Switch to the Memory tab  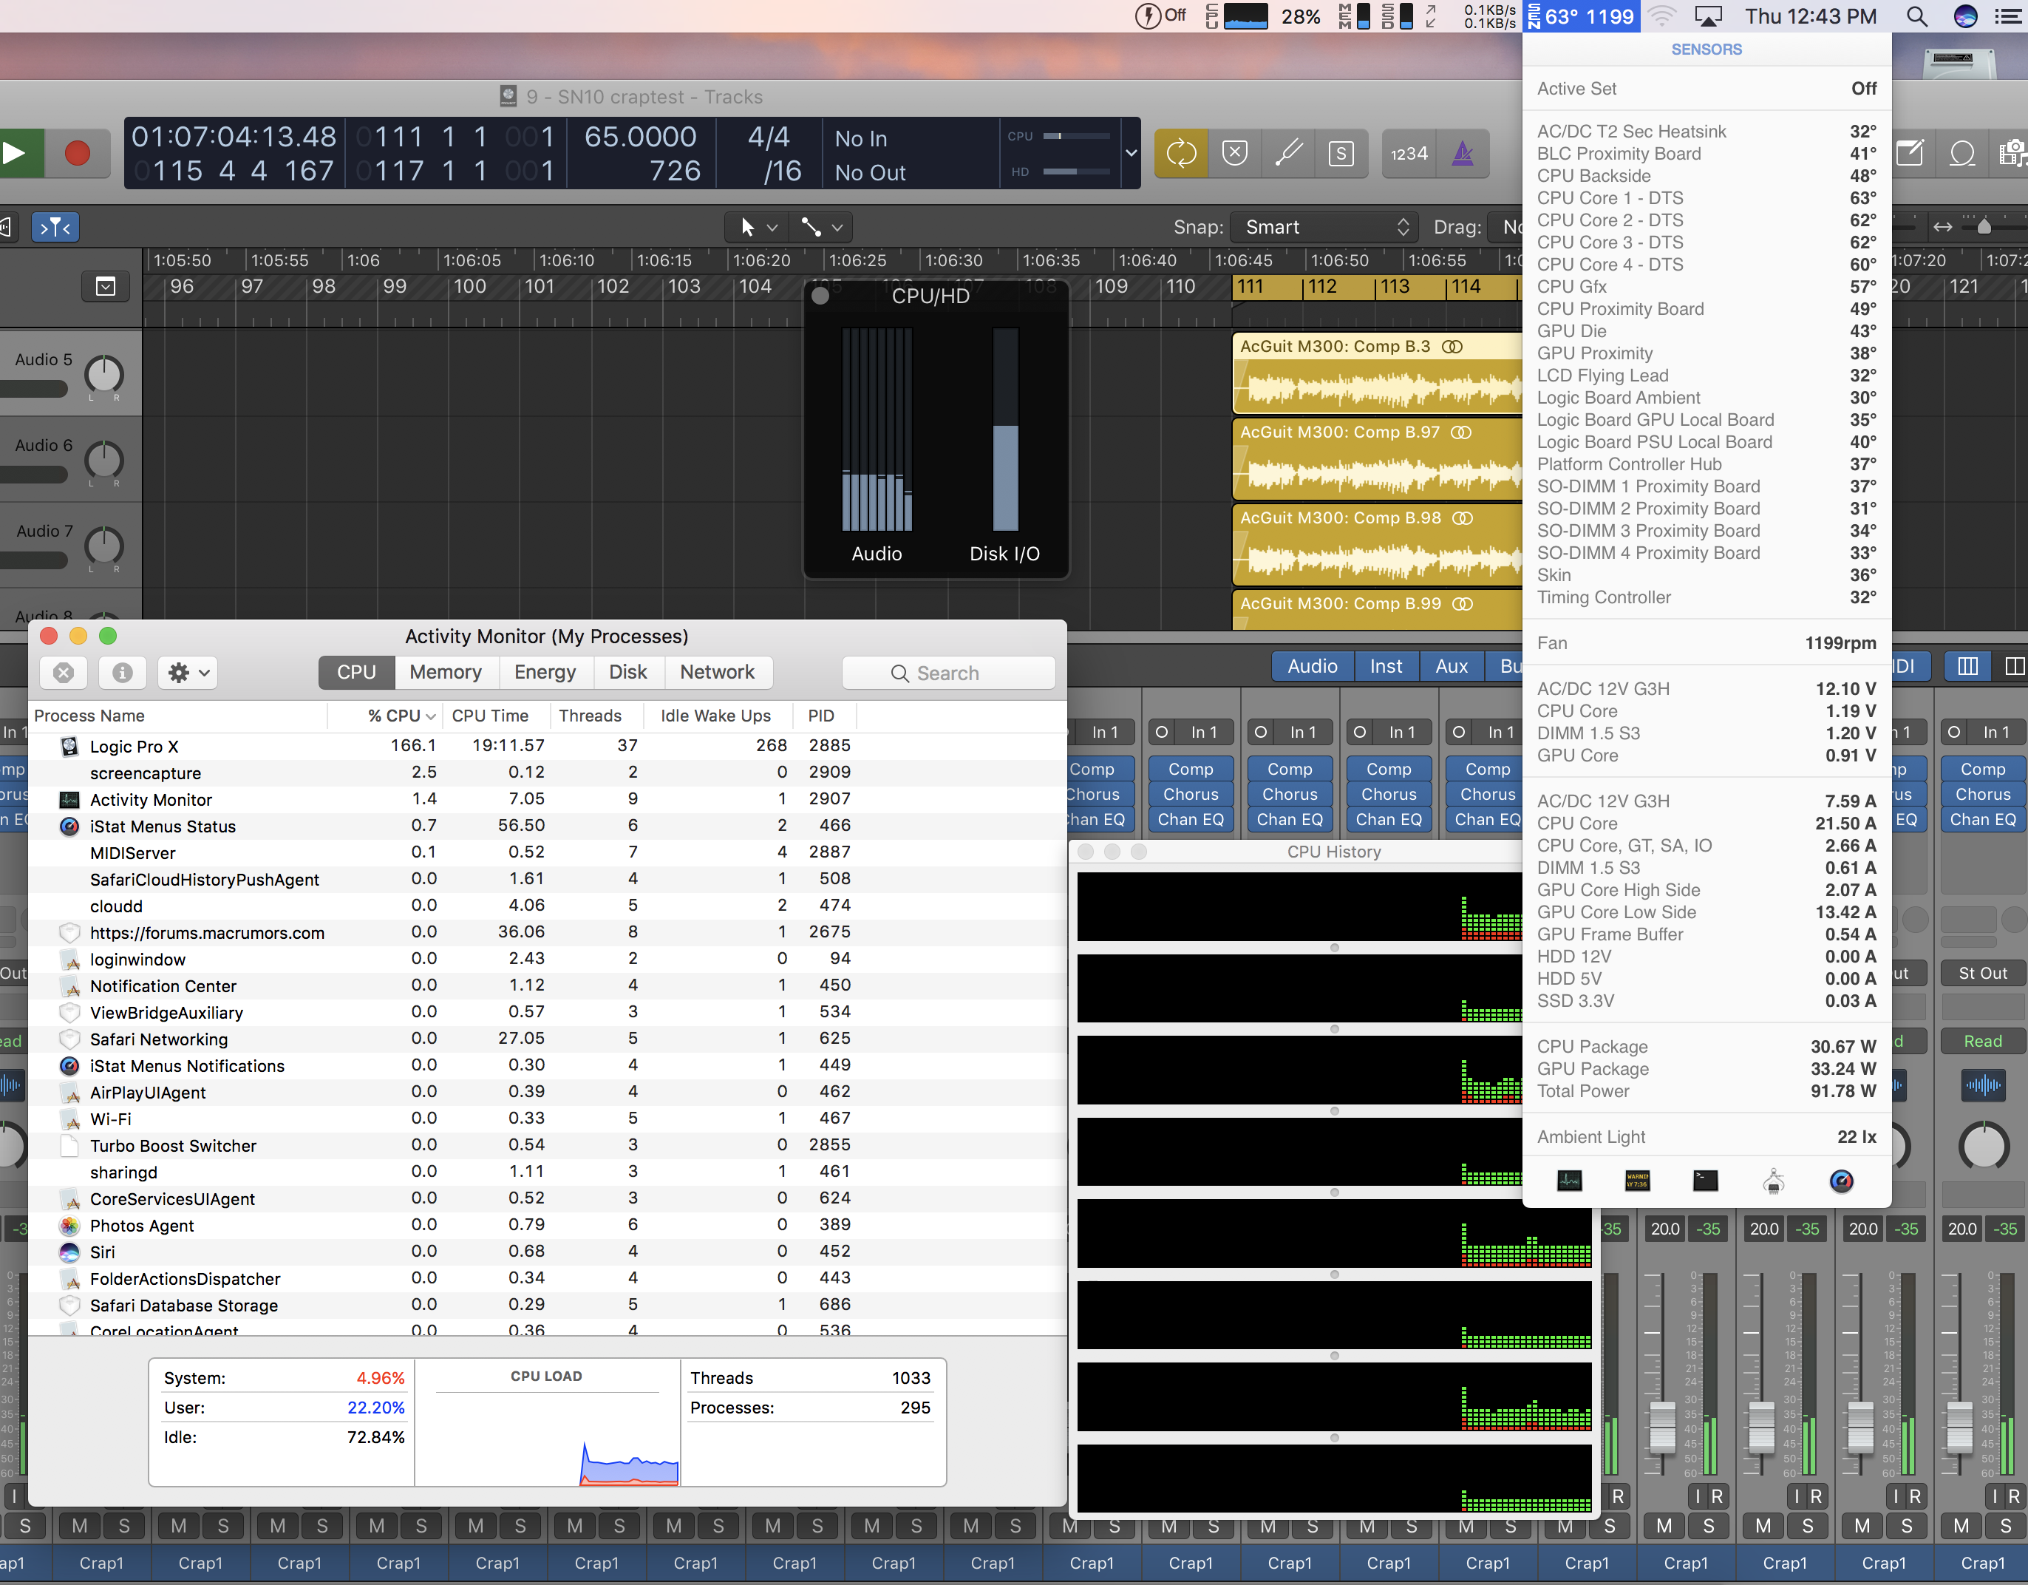(x=445, y=672)
